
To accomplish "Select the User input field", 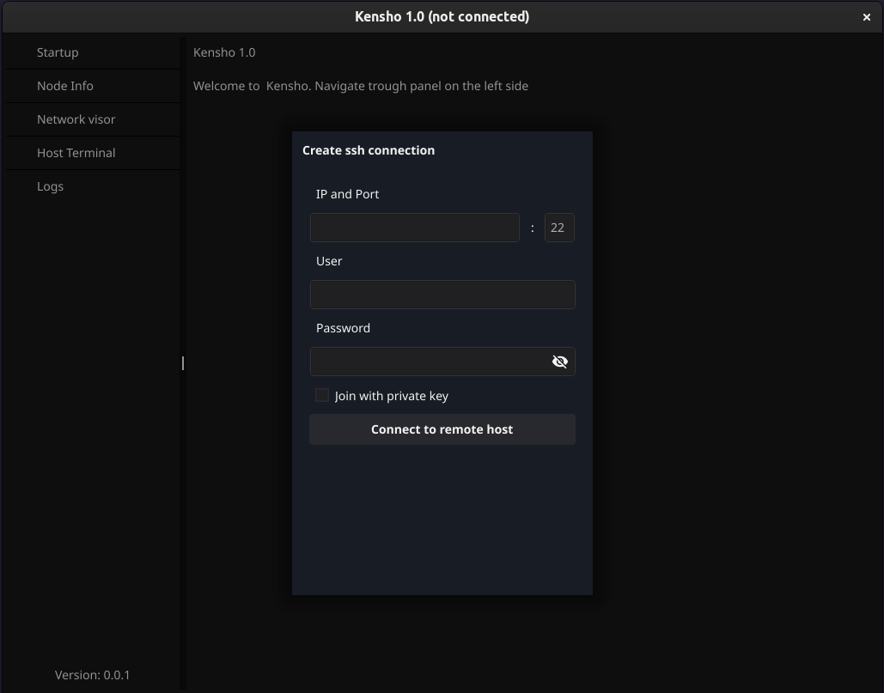I will pyautogui.click(x=442, y=295).
